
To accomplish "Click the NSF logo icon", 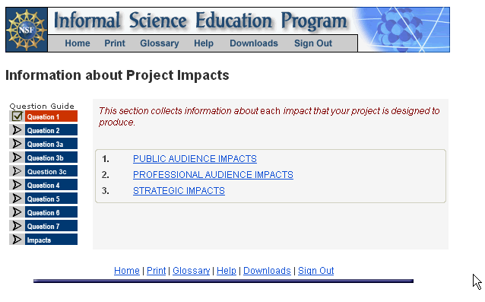I will pyautogui.click(x=27, y=30).
